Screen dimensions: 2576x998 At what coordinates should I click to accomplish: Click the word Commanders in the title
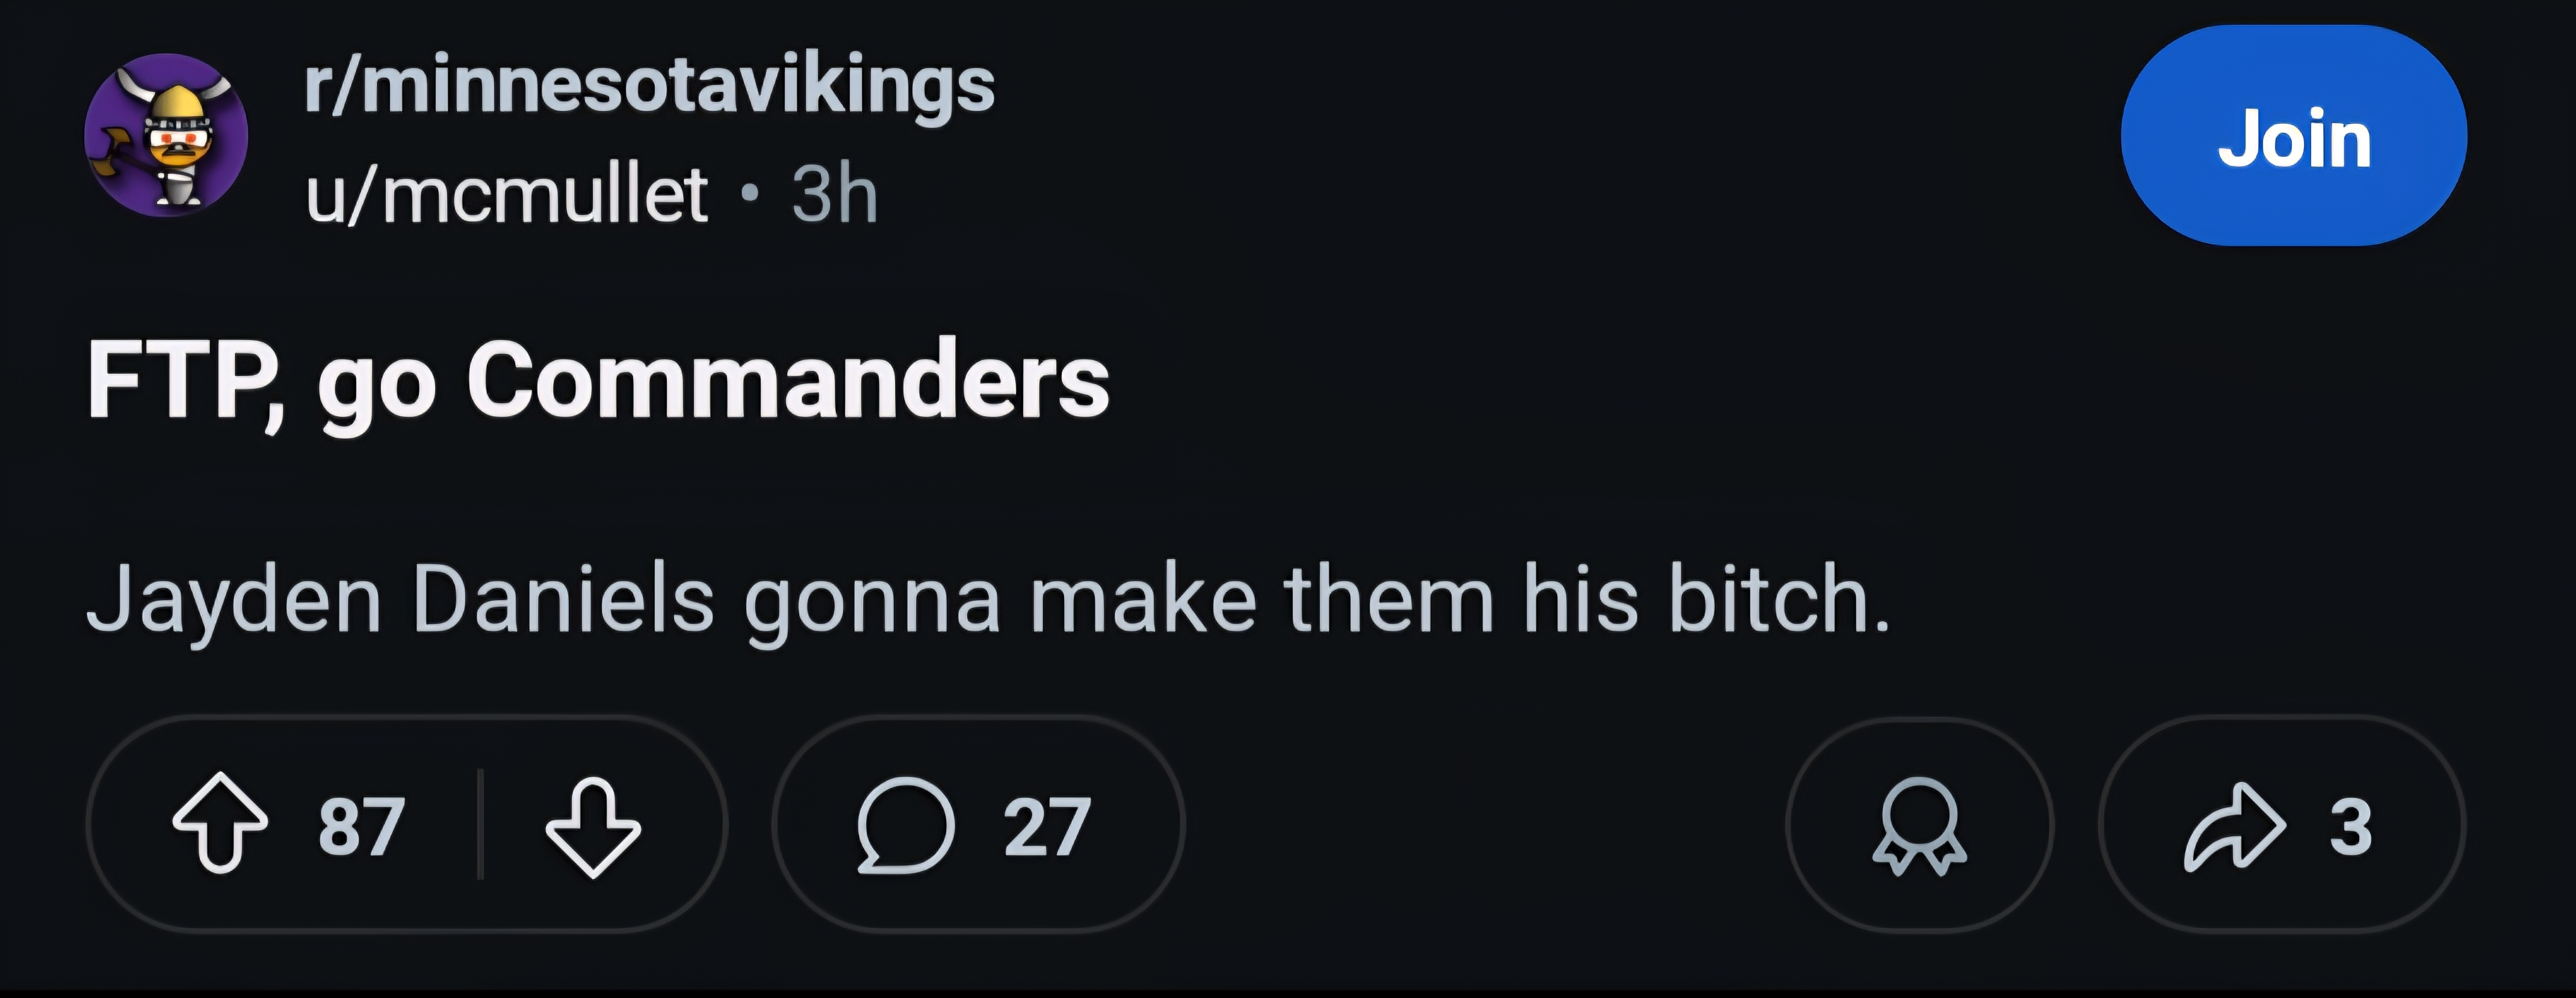click(788, 381)
